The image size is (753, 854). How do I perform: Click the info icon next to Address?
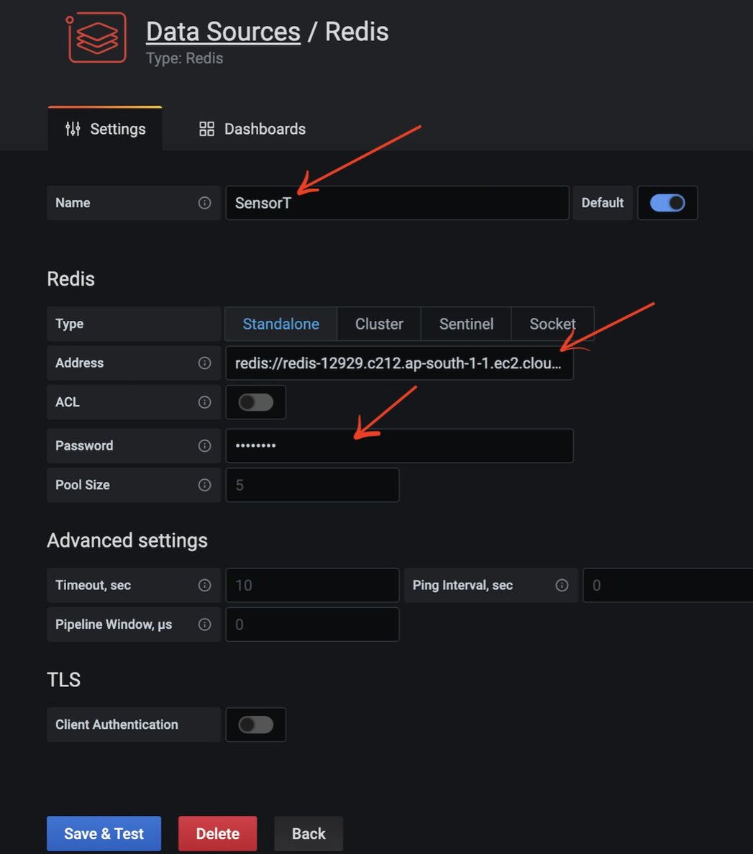[204, 363]
